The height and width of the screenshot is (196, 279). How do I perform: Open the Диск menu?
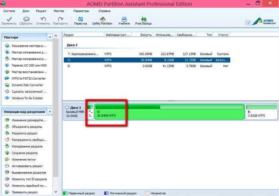pos(26,11)
